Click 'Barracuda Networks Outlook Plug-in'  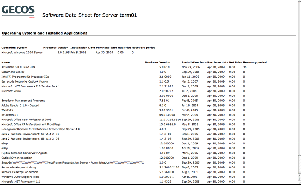click(x=24, y=81)
